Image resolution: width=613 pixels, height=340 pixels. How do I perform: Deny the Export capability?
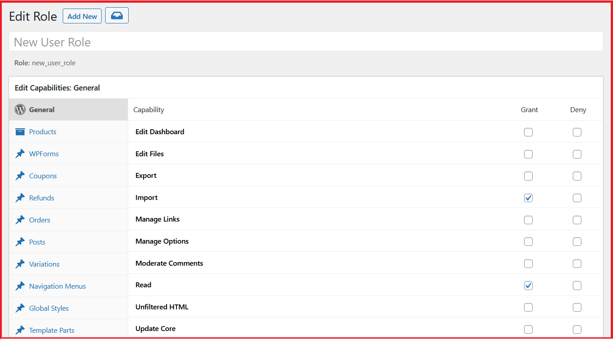click(577, 176)
